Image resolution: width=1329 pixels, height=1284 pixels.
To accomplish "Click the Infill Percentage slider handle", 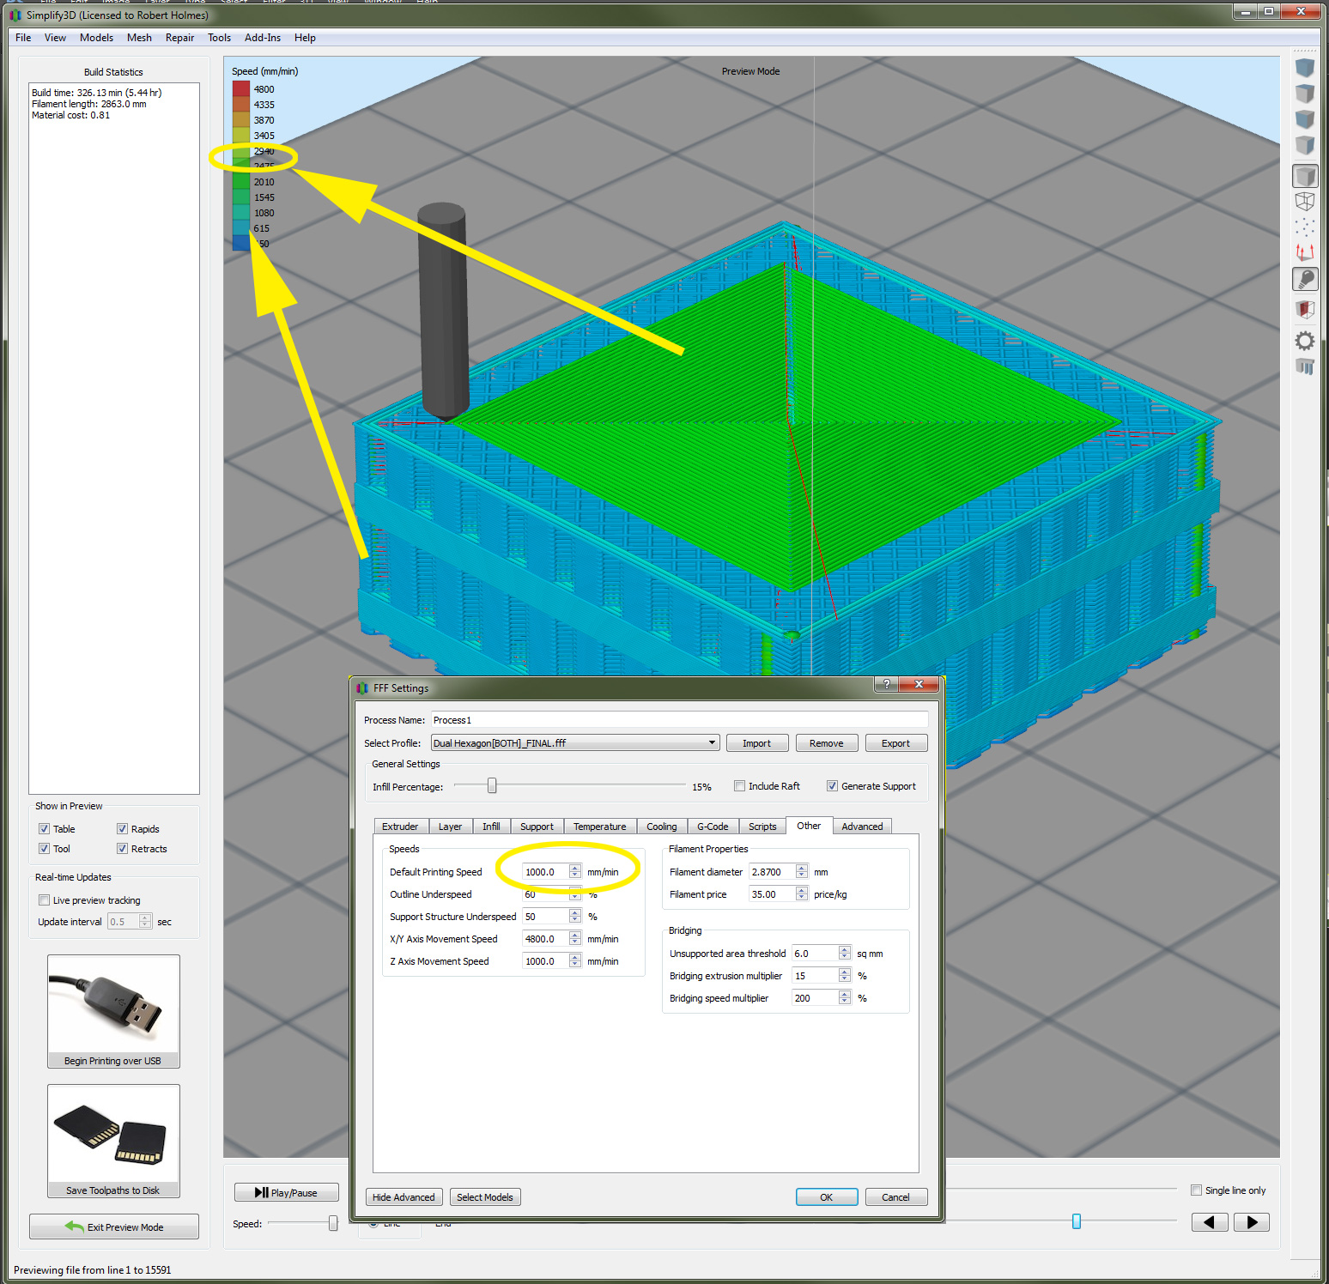I will pyautogui.click(x=492, y=786).
